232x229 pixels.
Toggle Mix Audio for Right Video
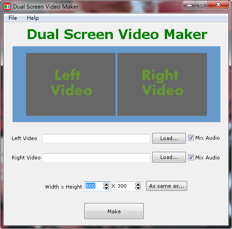coord(191,158)
